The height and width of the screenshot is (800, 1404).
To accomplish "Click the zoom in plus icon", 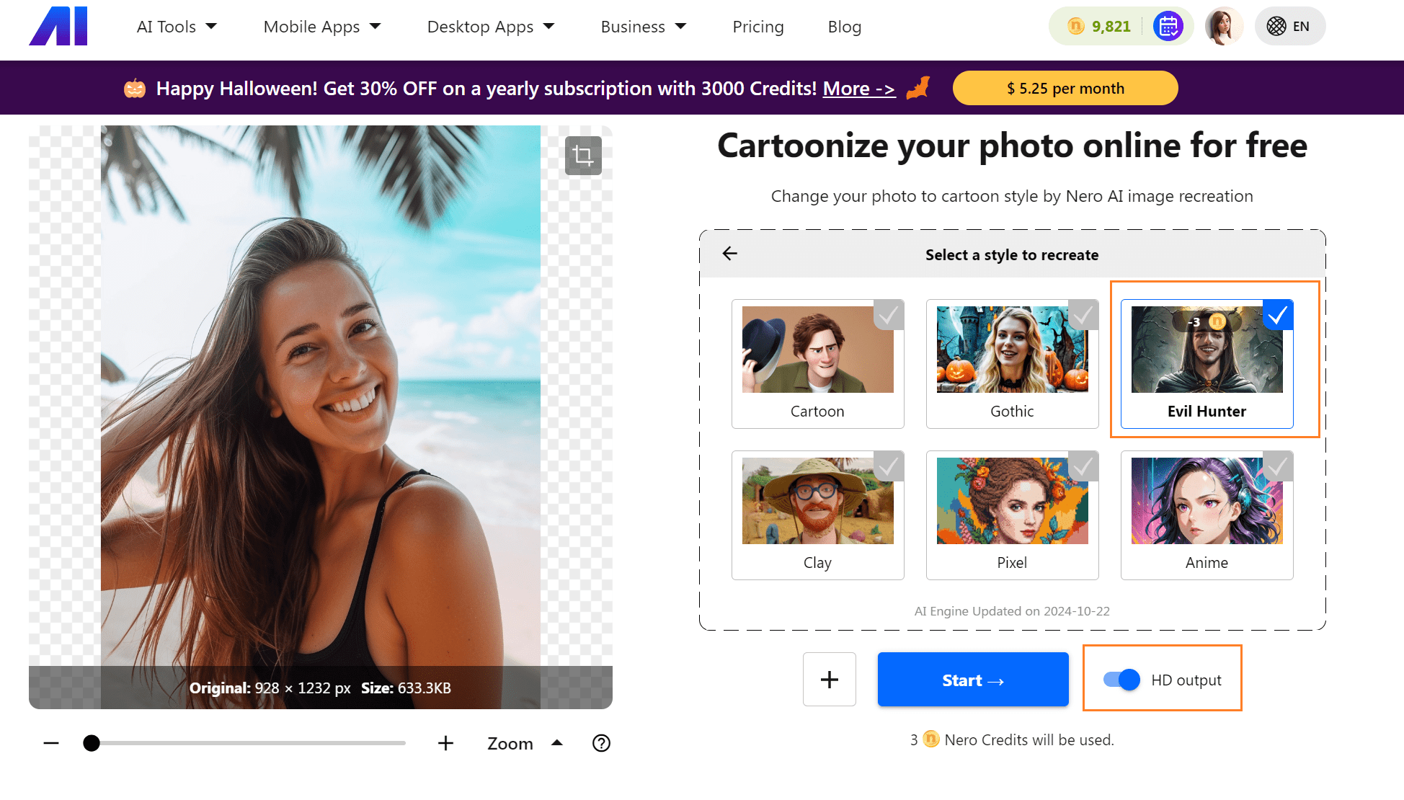I will point(445,743).
